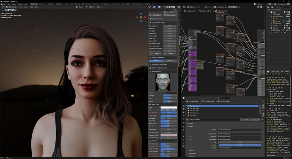The width and height of the screenshot is (292, 159).
Task: Click the node editor pin icon
Action: pyautogui.click(x=239, y=7)
